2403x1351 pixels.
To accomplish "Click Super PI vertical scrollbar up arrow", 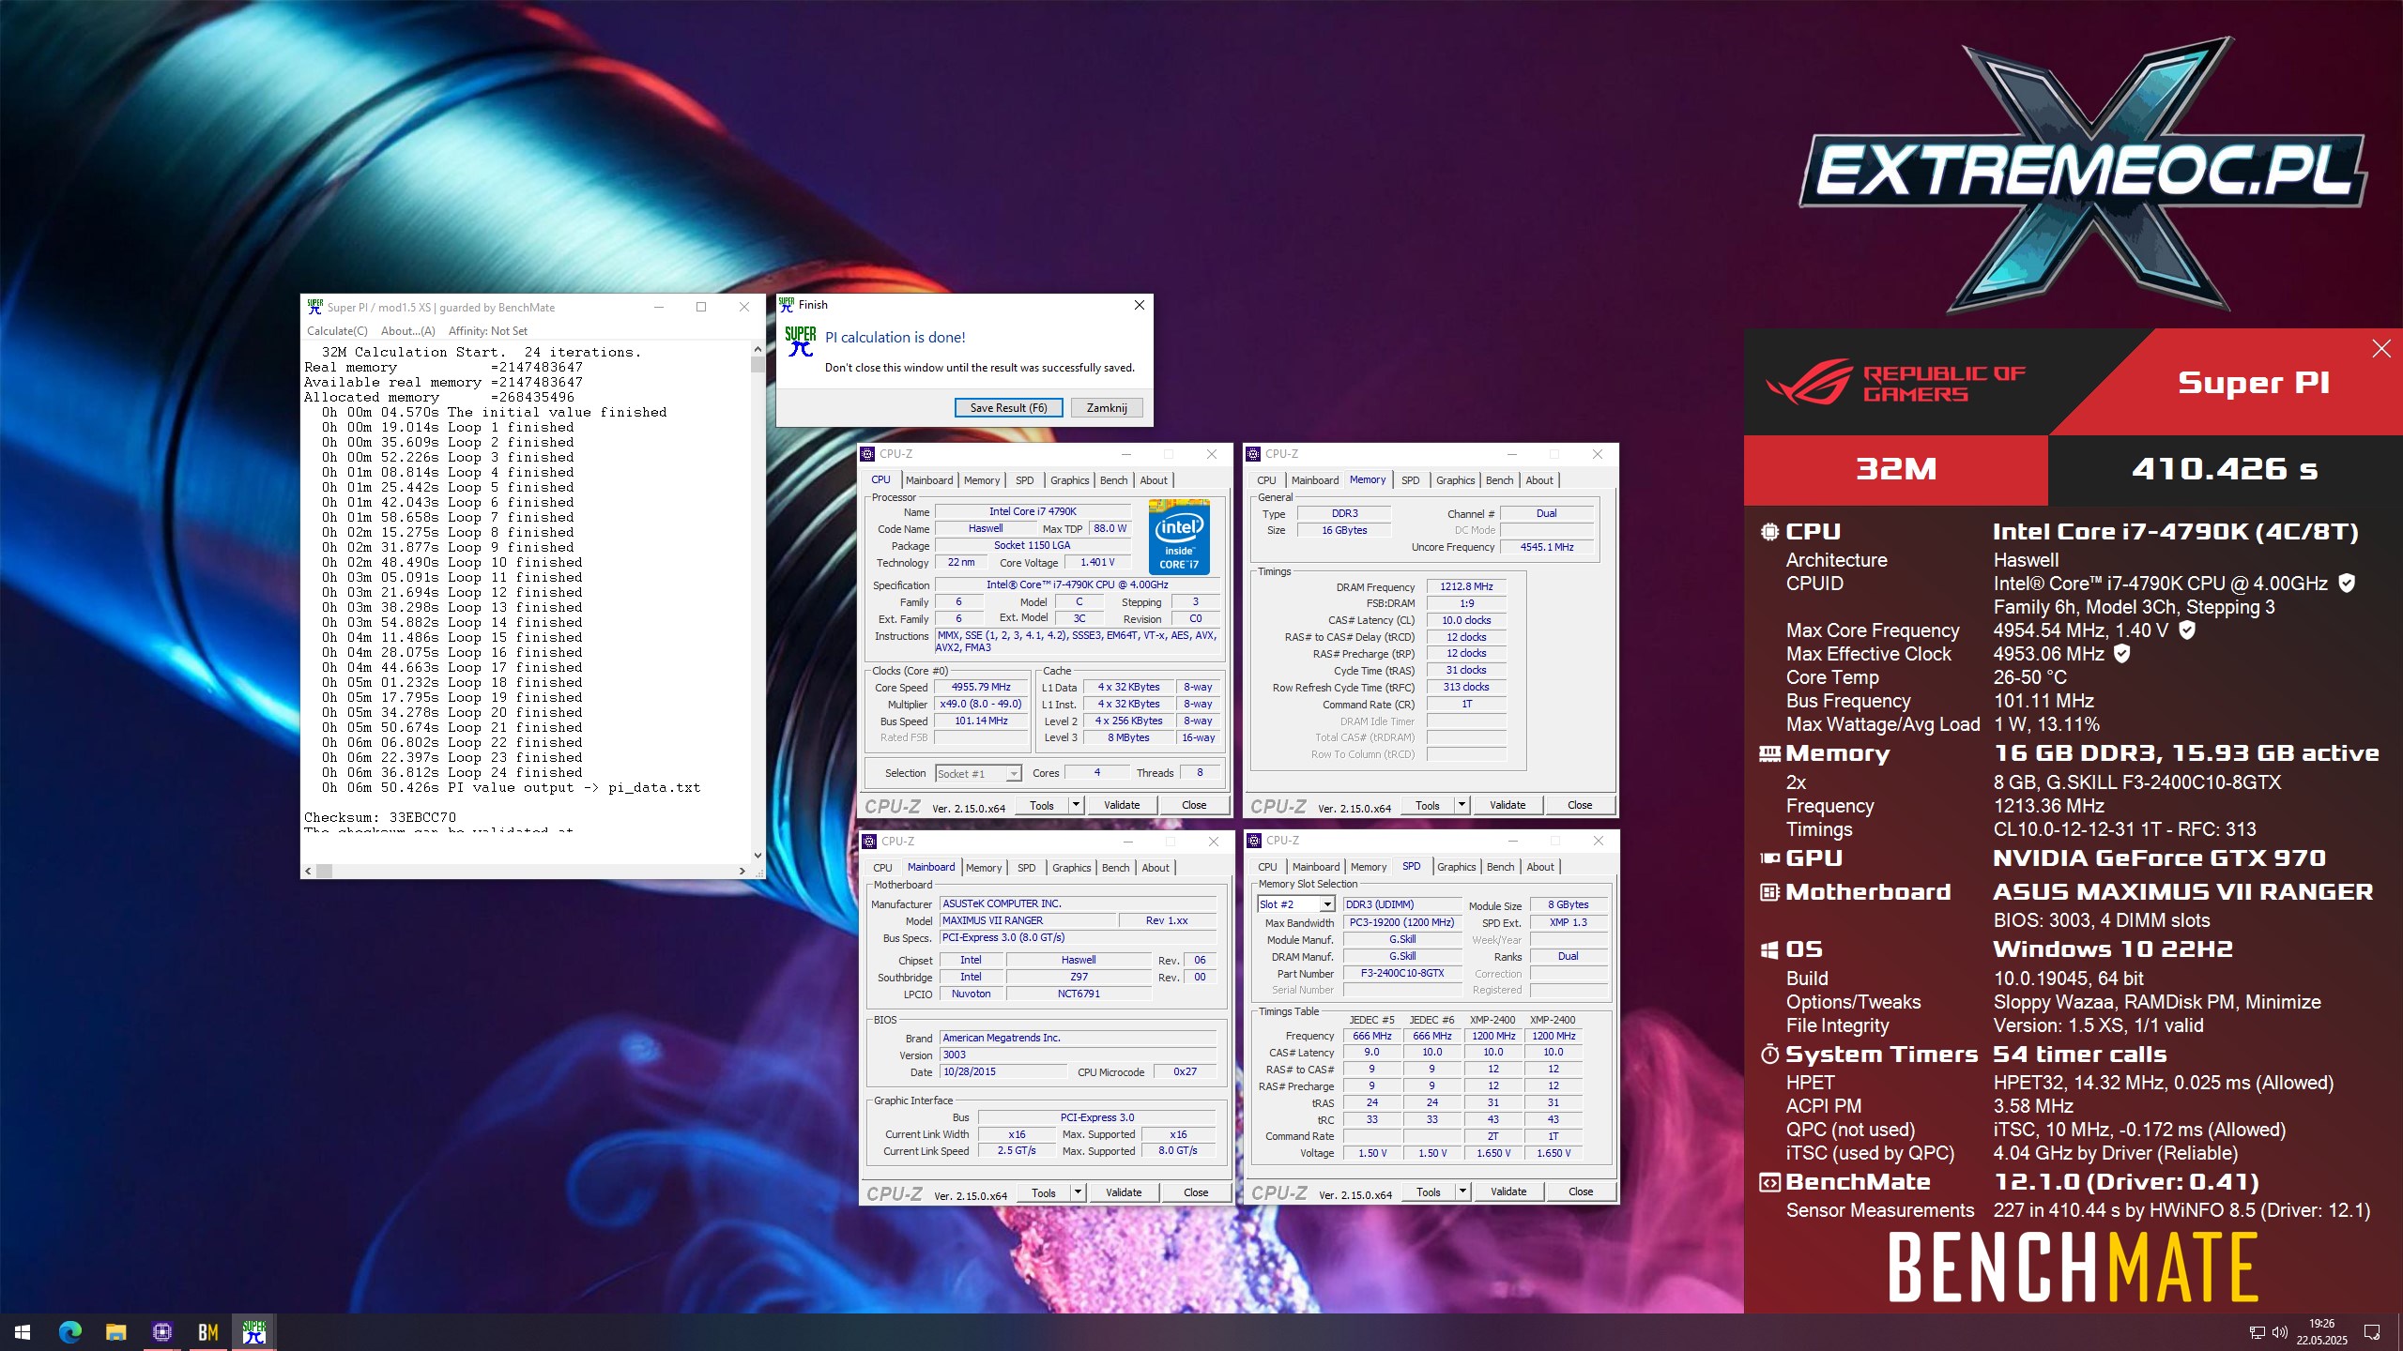I will (x=758, y=349).
